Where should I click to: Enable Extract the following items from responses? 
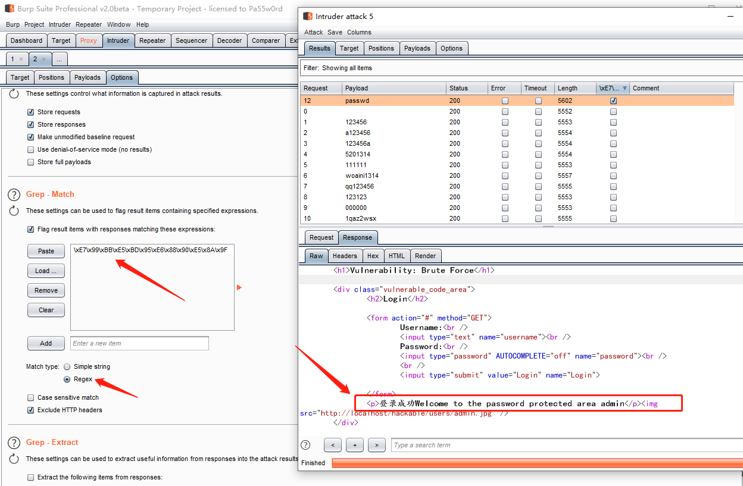coord(31,477)
